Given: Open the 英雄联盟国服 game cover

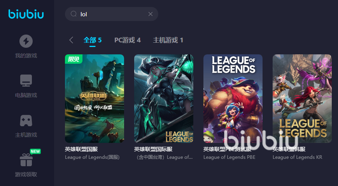Looking at the screenshot, I should point(95,99).
